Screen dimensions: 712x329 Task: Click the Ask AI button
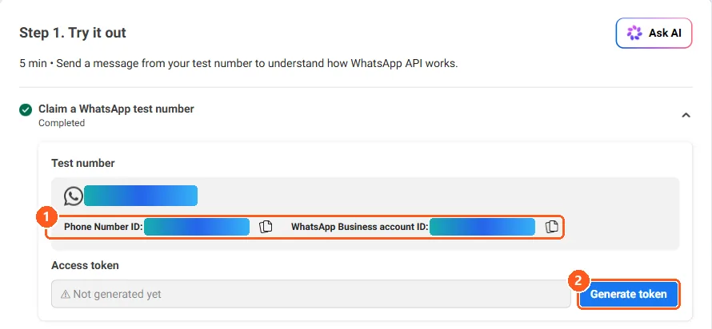(x=654, y=33)
